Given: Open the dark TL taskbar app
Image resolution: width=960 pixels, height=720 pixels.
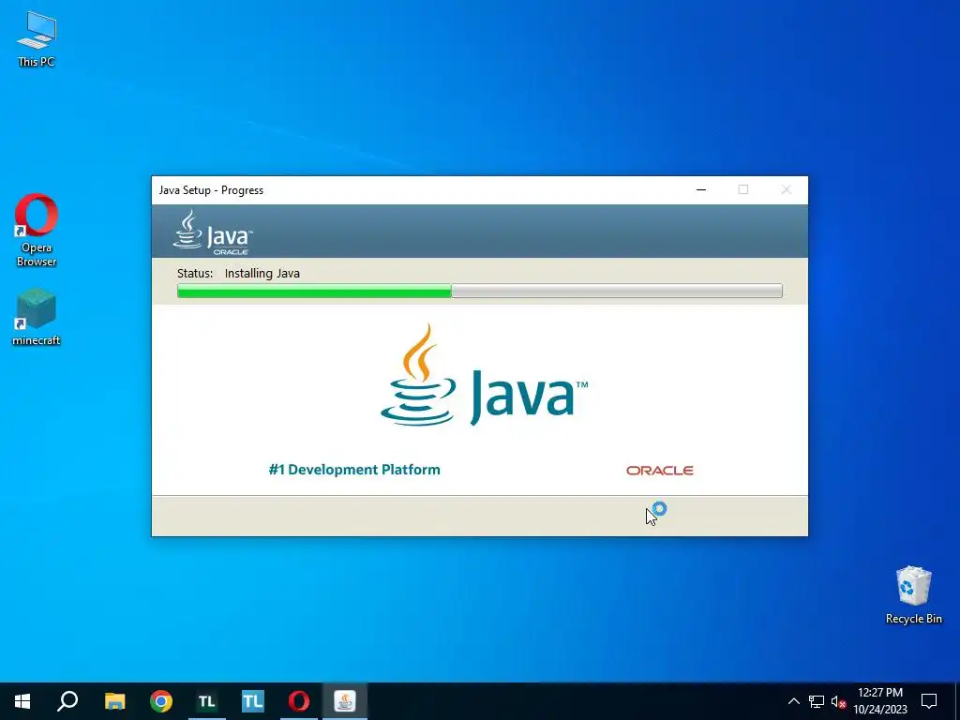Looking at the screenshot, I should 207,701.
